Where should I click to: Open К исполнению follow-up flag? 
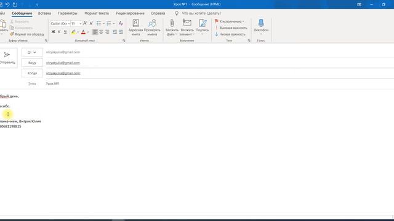point(230,21)
